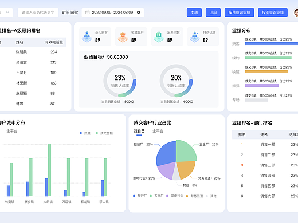Screen dimensions: 298x223
Task: Click the 按月查询业绩 button
Action: coord(240,13)
